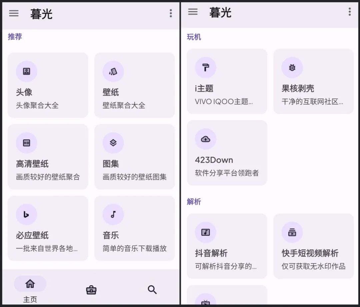Tap the music note icon for 抖音解析
The image size is (360, 307).
pos(205,232)
